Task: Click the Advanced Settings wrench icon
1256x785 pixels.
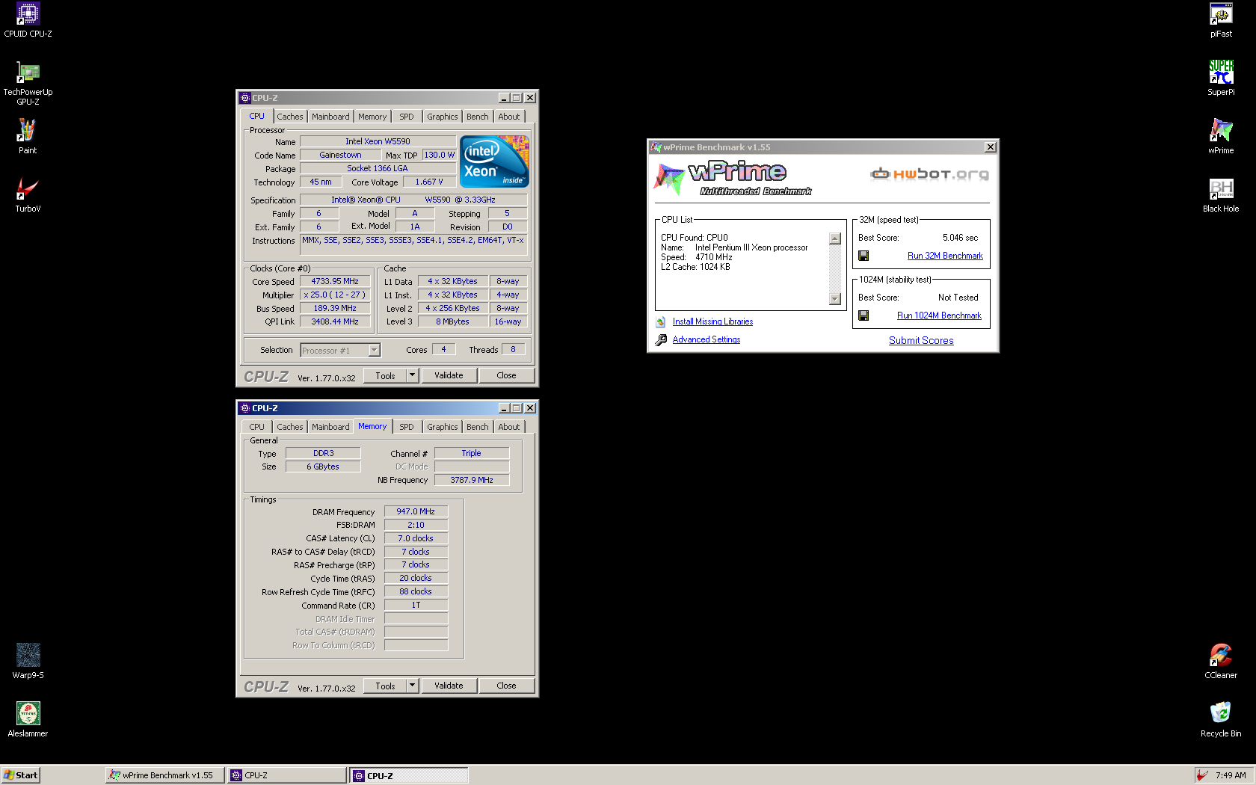Action: (661, 340)
